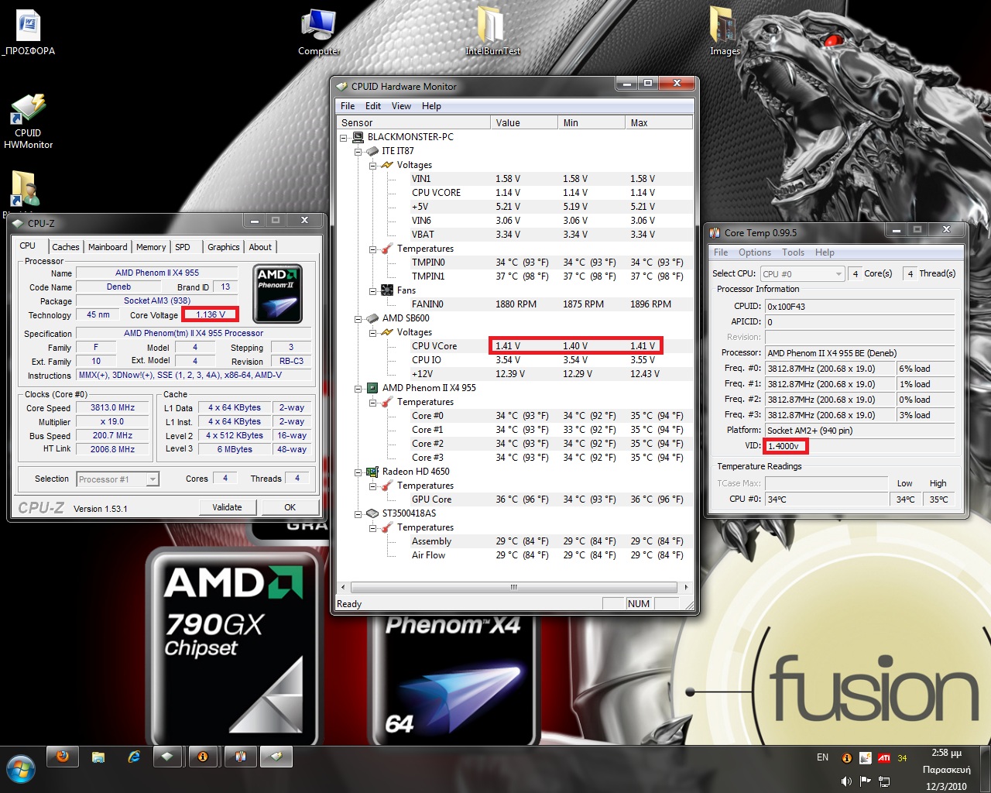Launch the CPUID HWMonitor desktop shortcut
991x793 pixels.
point(28,121)
